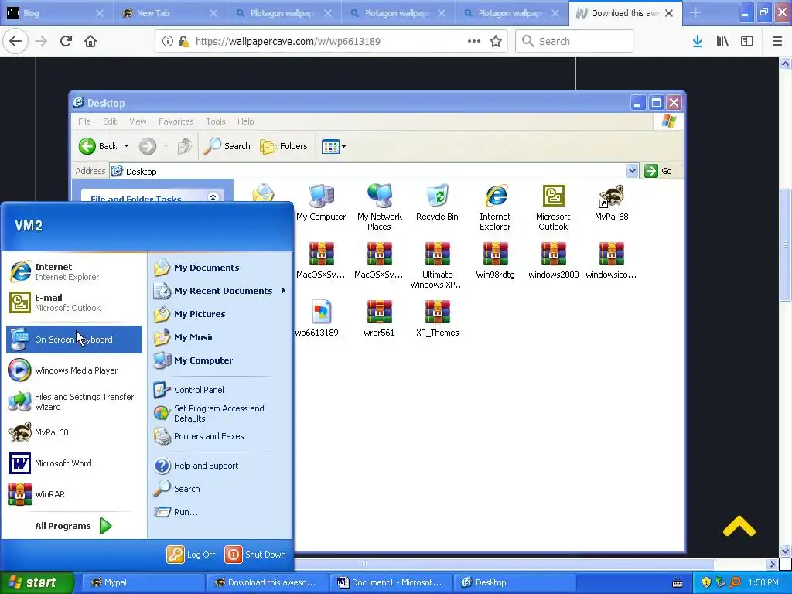Toggle the Folders pane button

(x=284, y=146)
